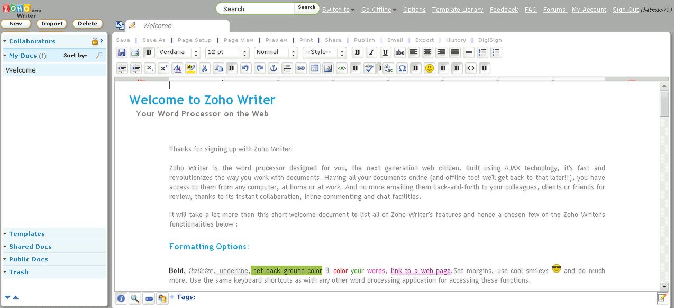This screenshot has width=674, height=308.
Task: Justify the text fully
Action: click(x=455, y=52)
